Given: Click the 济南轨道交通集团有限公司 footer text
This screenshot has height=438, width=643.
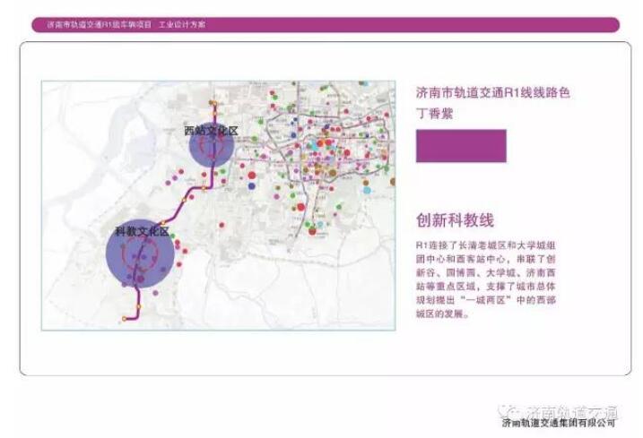Looking at the screenshot, I should (x=559, y=423).
